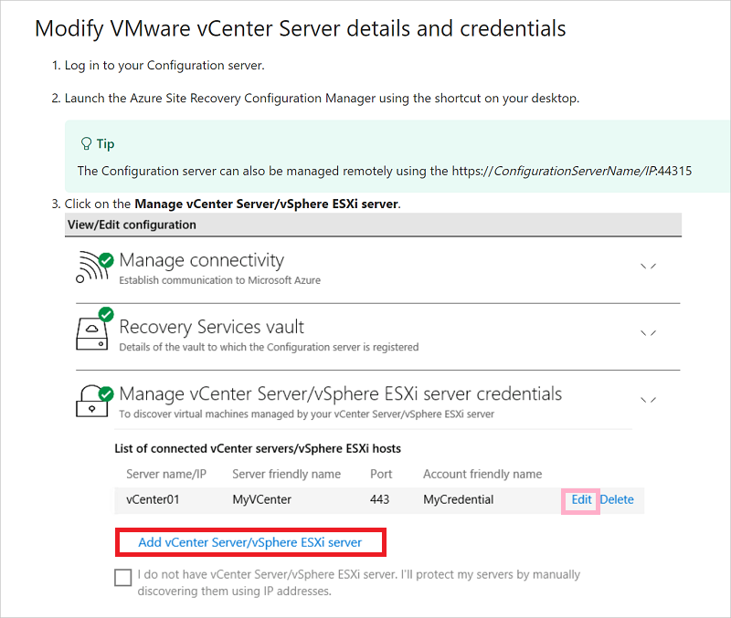The width and height of the screenshot is (731, 618).
Task: Collapse the vCenter Server credentials section
Action: 648,399
